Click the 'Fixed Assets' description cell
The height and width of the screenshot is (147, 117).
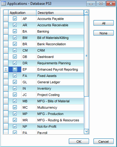pyautogui.click(x=60, y=76)
